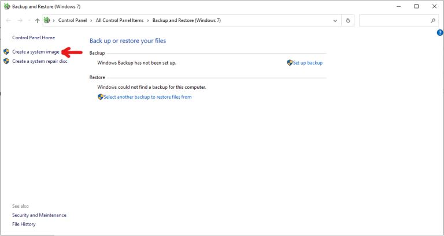The image size is (444, 236).
Task: Click the Set up backup link
Action: pos(308,63)
